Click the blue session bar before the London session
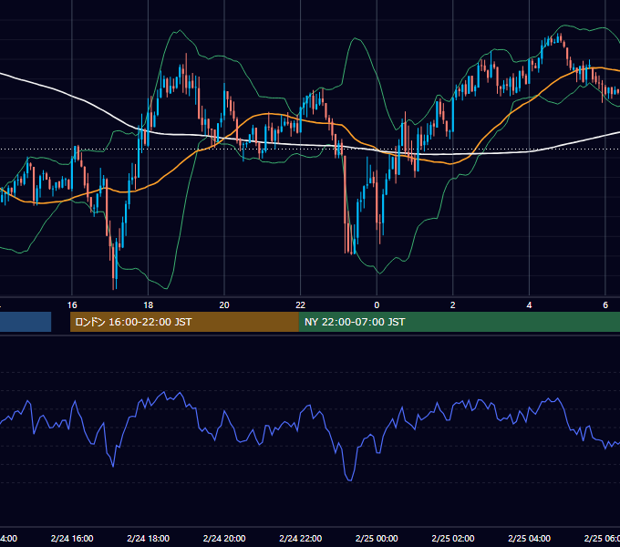The height and width of the screenshot is (547, 620). [26, 322]
